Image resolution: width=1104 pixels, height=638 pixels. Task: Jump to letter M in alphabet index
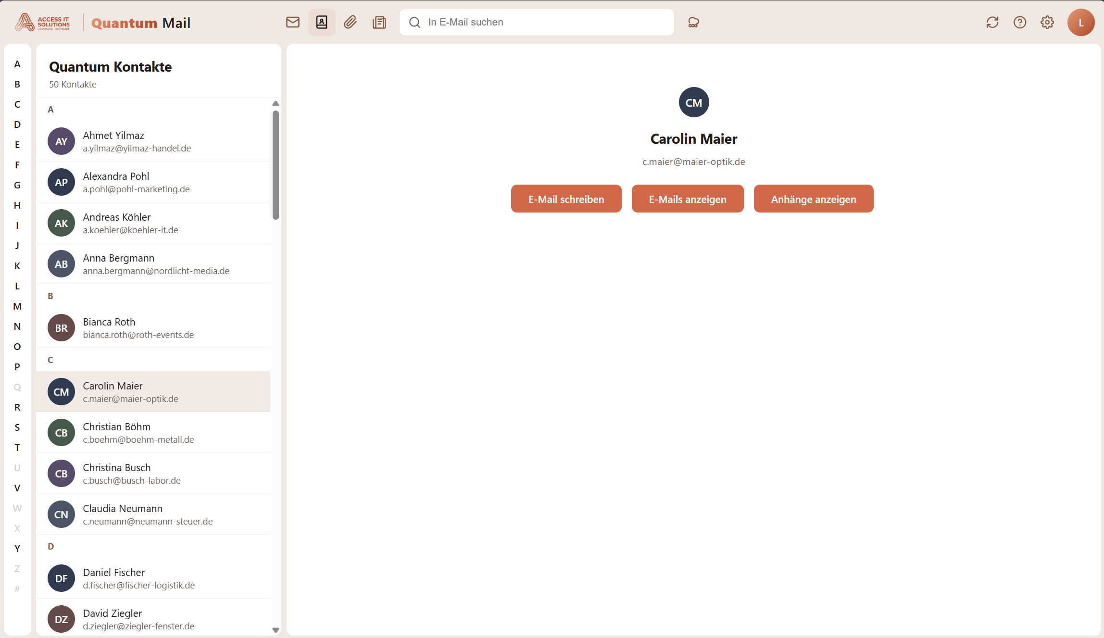[17, 306]
